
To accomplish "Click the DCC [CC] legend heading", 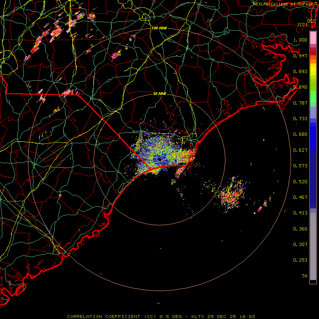I will pos(307,23).
